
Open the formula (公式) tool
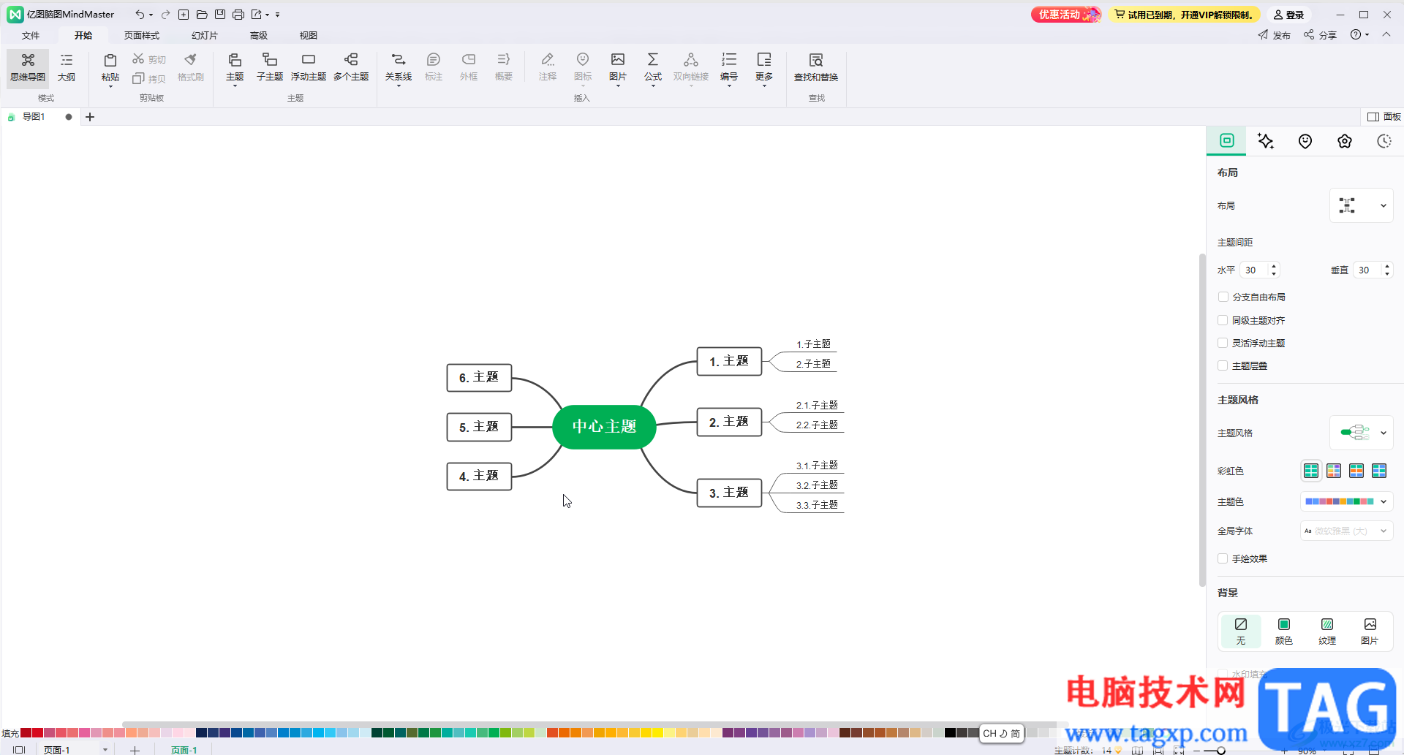(653, 67)
